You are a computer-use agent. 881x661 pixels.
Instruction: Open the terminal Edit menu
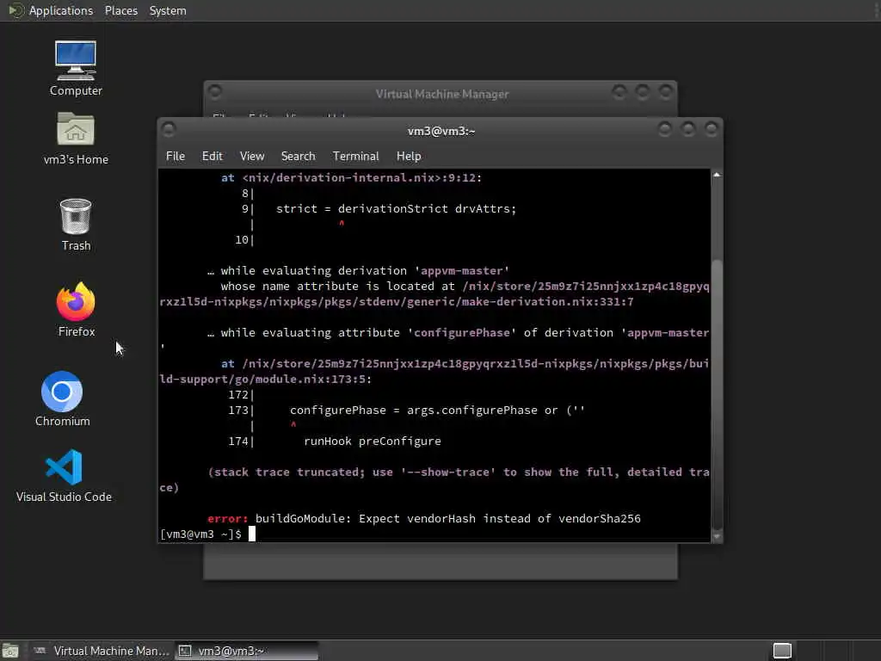(x=212, y=157)
